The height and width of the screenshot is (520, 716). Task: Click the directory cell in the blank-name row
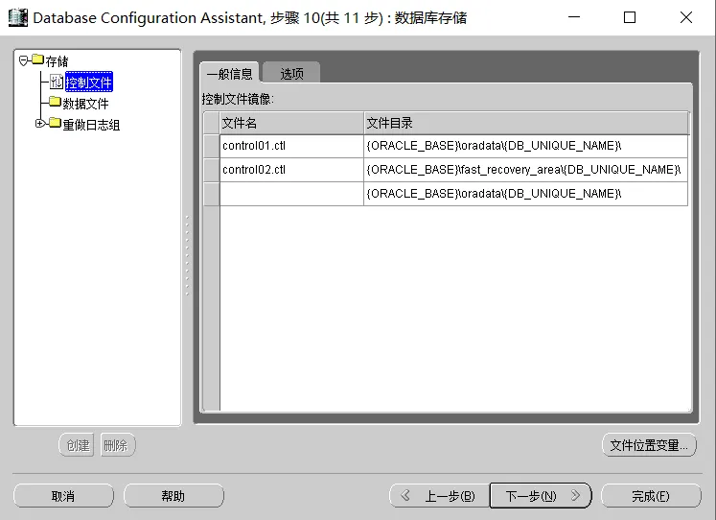click(x=525, y=194)
